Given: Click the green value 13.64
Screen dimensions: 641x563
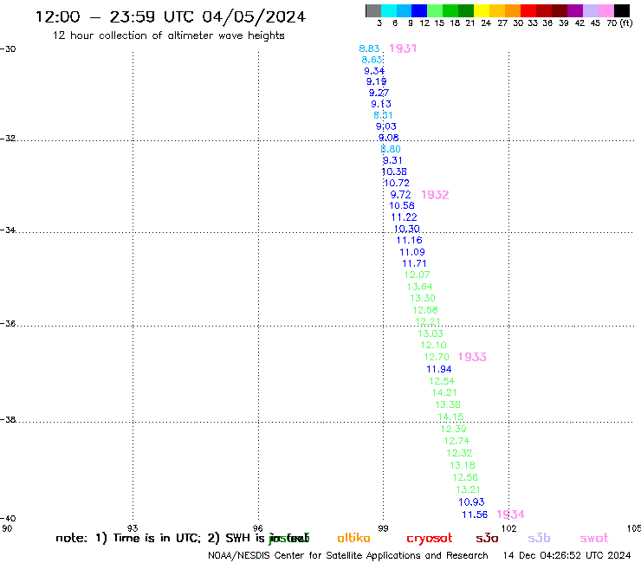Looking at the screenshot, I should [x=420, y=287].
